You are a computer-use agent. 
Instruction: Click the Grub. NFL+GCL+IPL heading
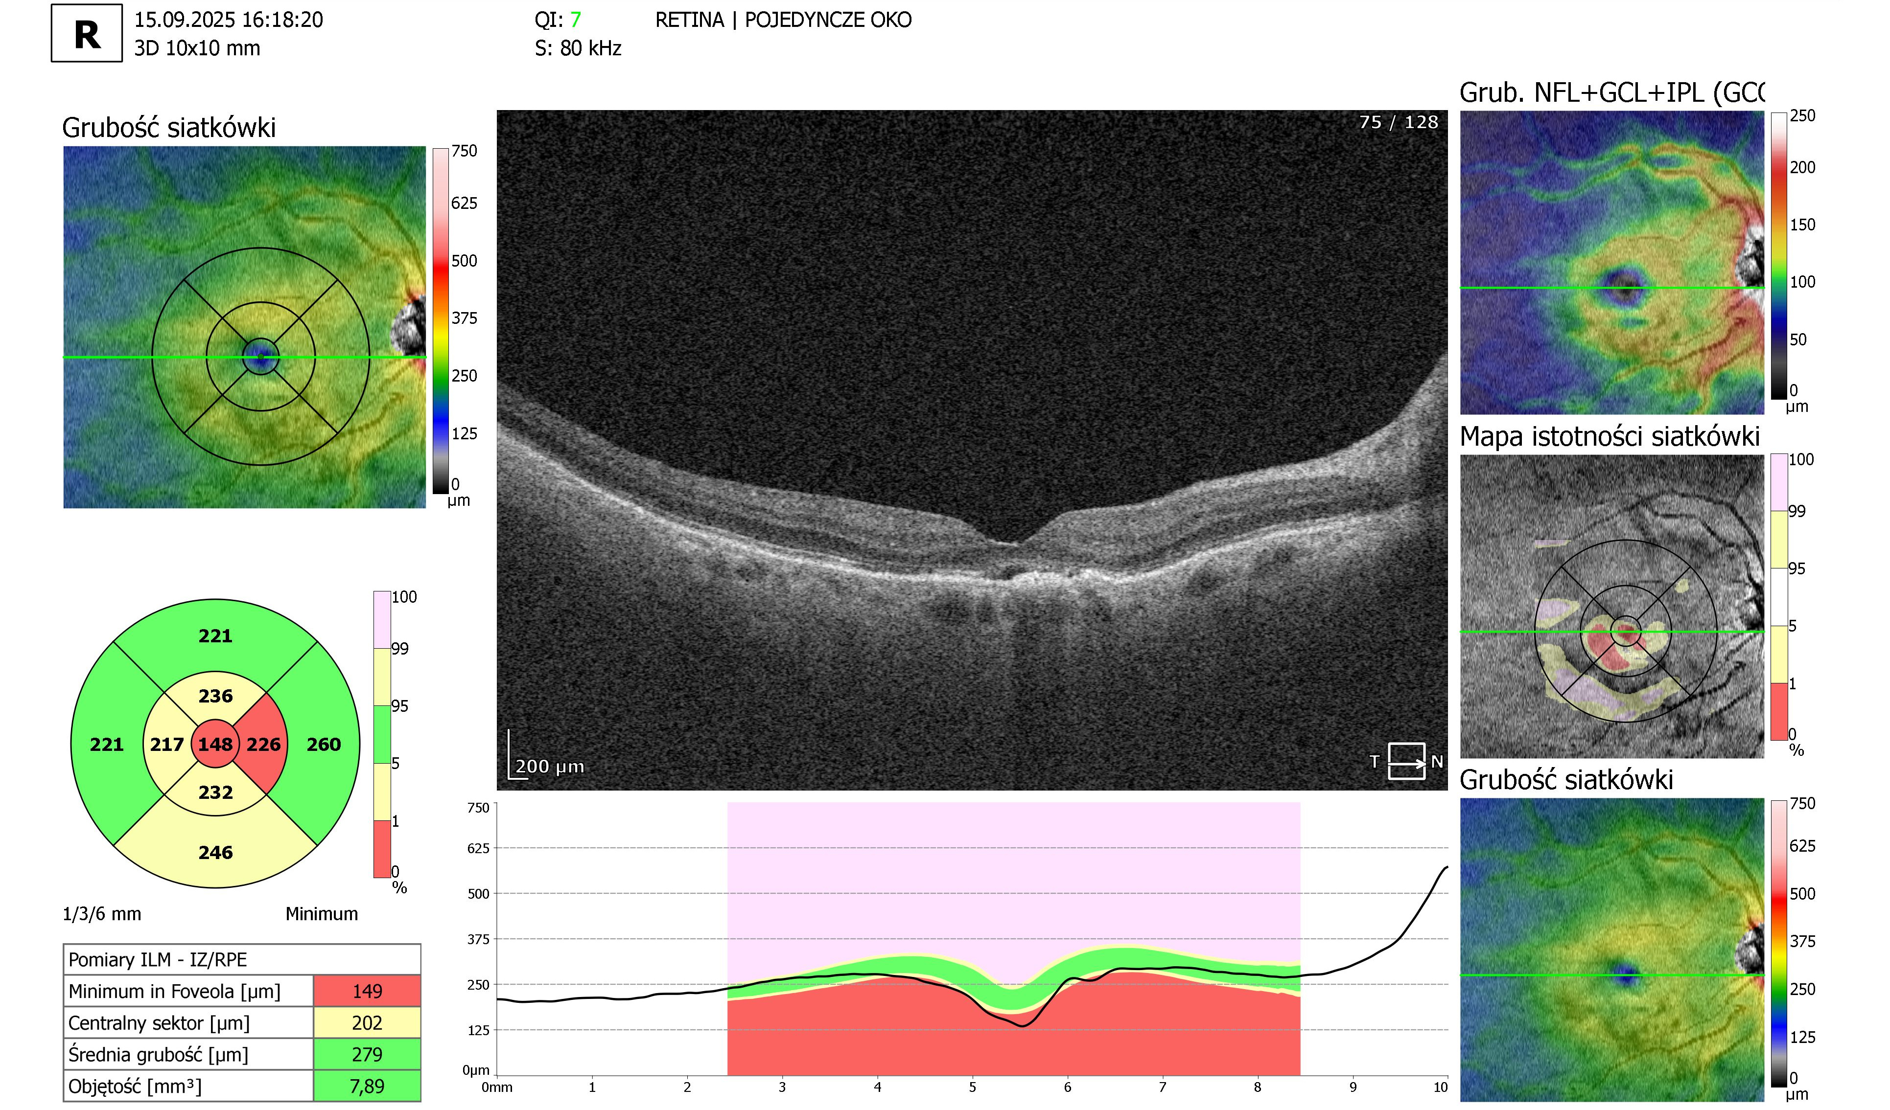pyautogui.click(x=1612, y=93)
